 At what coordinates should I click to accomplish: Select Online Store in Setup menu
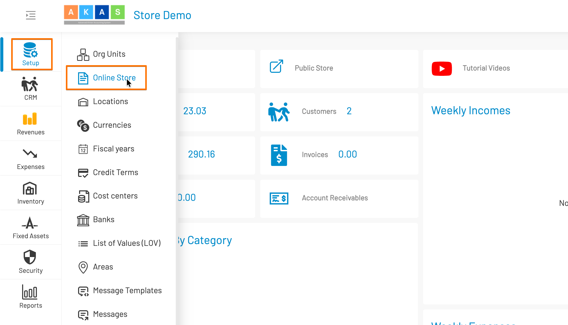(114, 78)
